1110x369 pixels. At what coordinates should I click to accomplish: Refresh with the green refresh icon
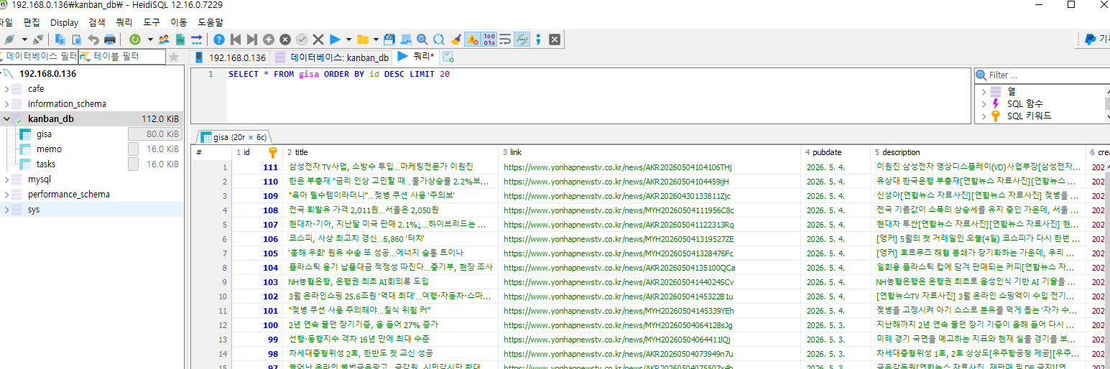point(134,39)
